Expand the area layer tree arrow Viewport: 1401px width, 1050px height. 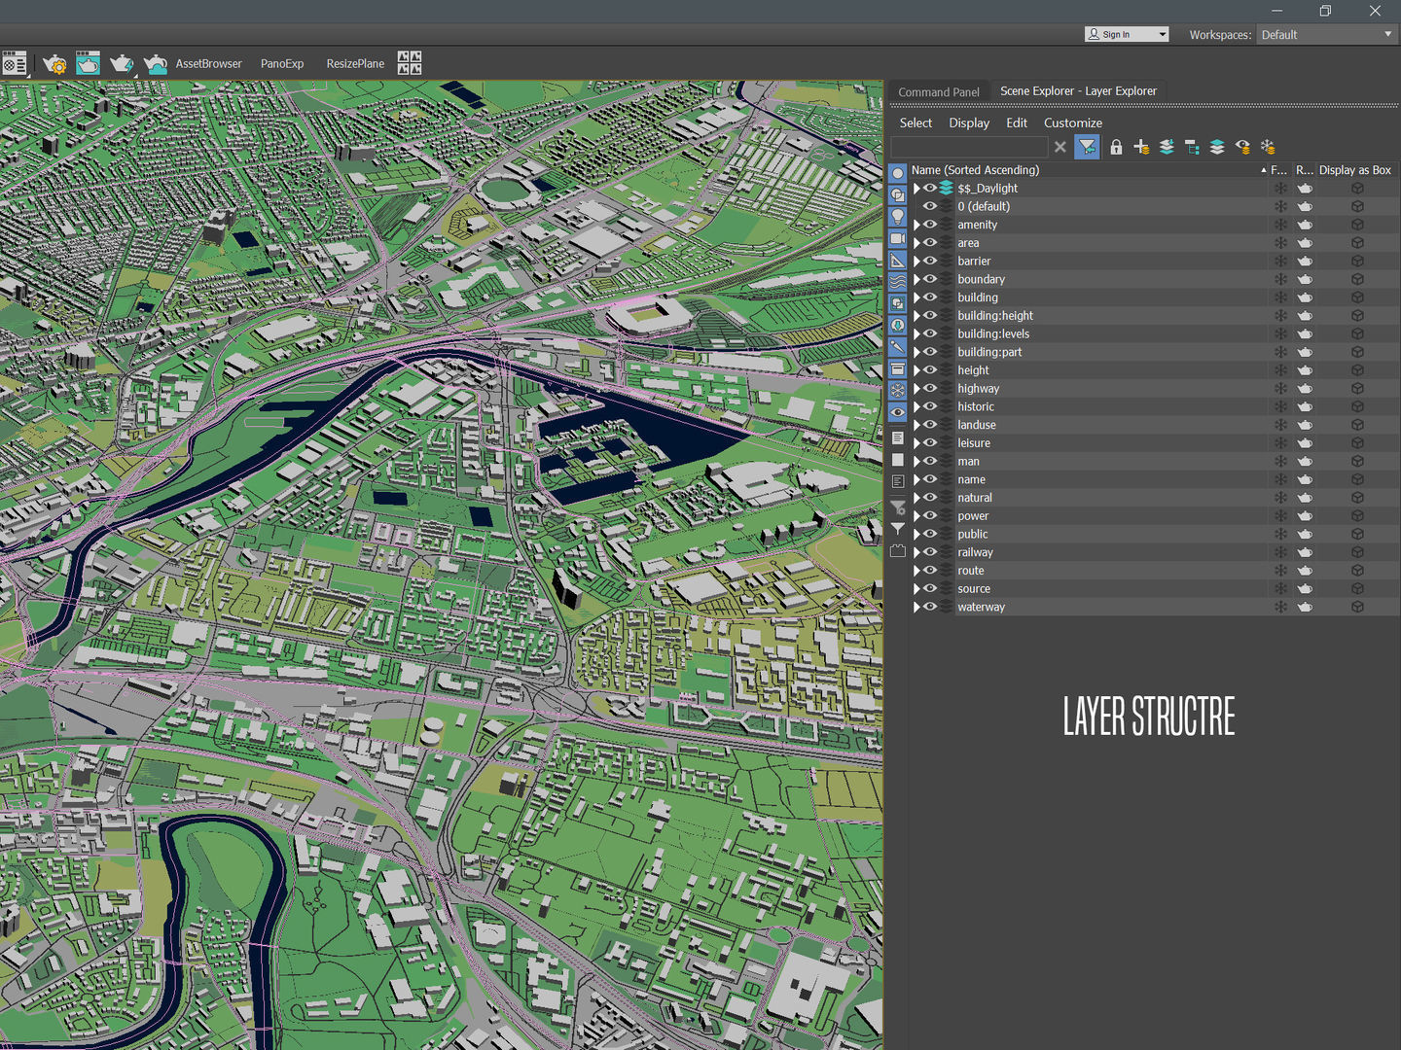916,243
